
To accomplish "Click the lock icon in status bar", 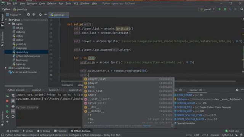I will point(236,135).
